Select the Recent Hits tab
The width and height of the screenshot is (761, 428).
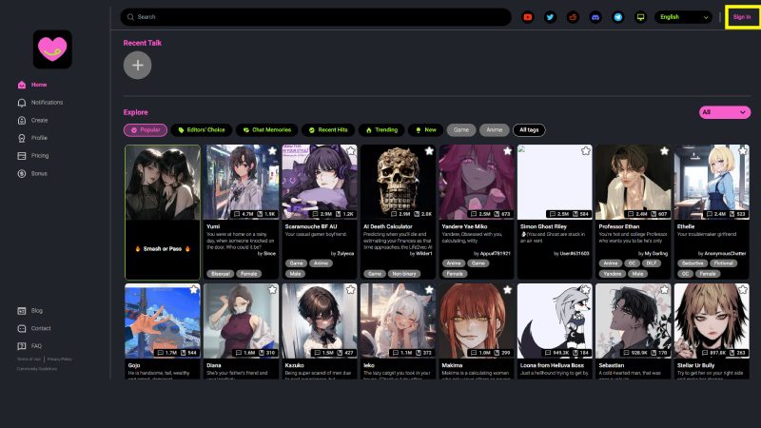[x=328, y=130]
